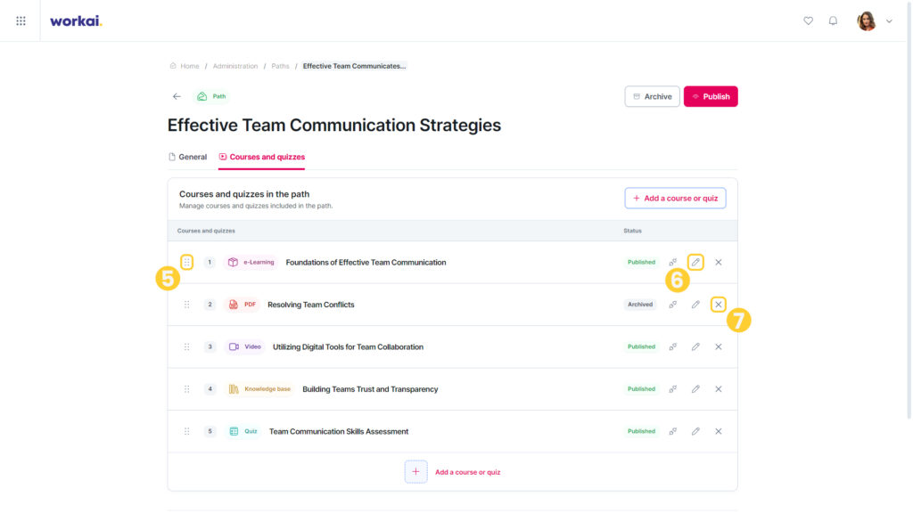Copy link for Resolving Team Conflicts PDF
This screenshot has width=913, height=513.
[x=672, y=305]
